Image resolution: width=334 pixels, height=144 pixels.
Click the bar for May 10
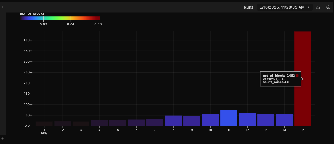point(210,120)
